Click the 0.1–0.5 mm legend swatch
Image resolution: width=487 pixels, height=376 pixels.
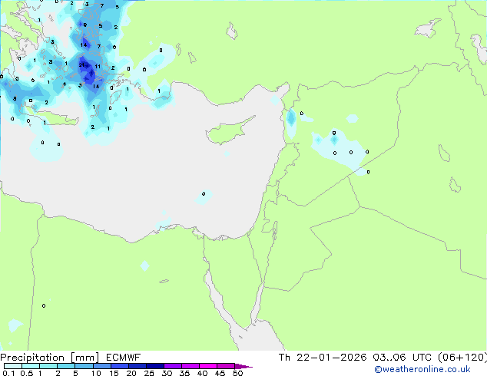pos(13,366)
